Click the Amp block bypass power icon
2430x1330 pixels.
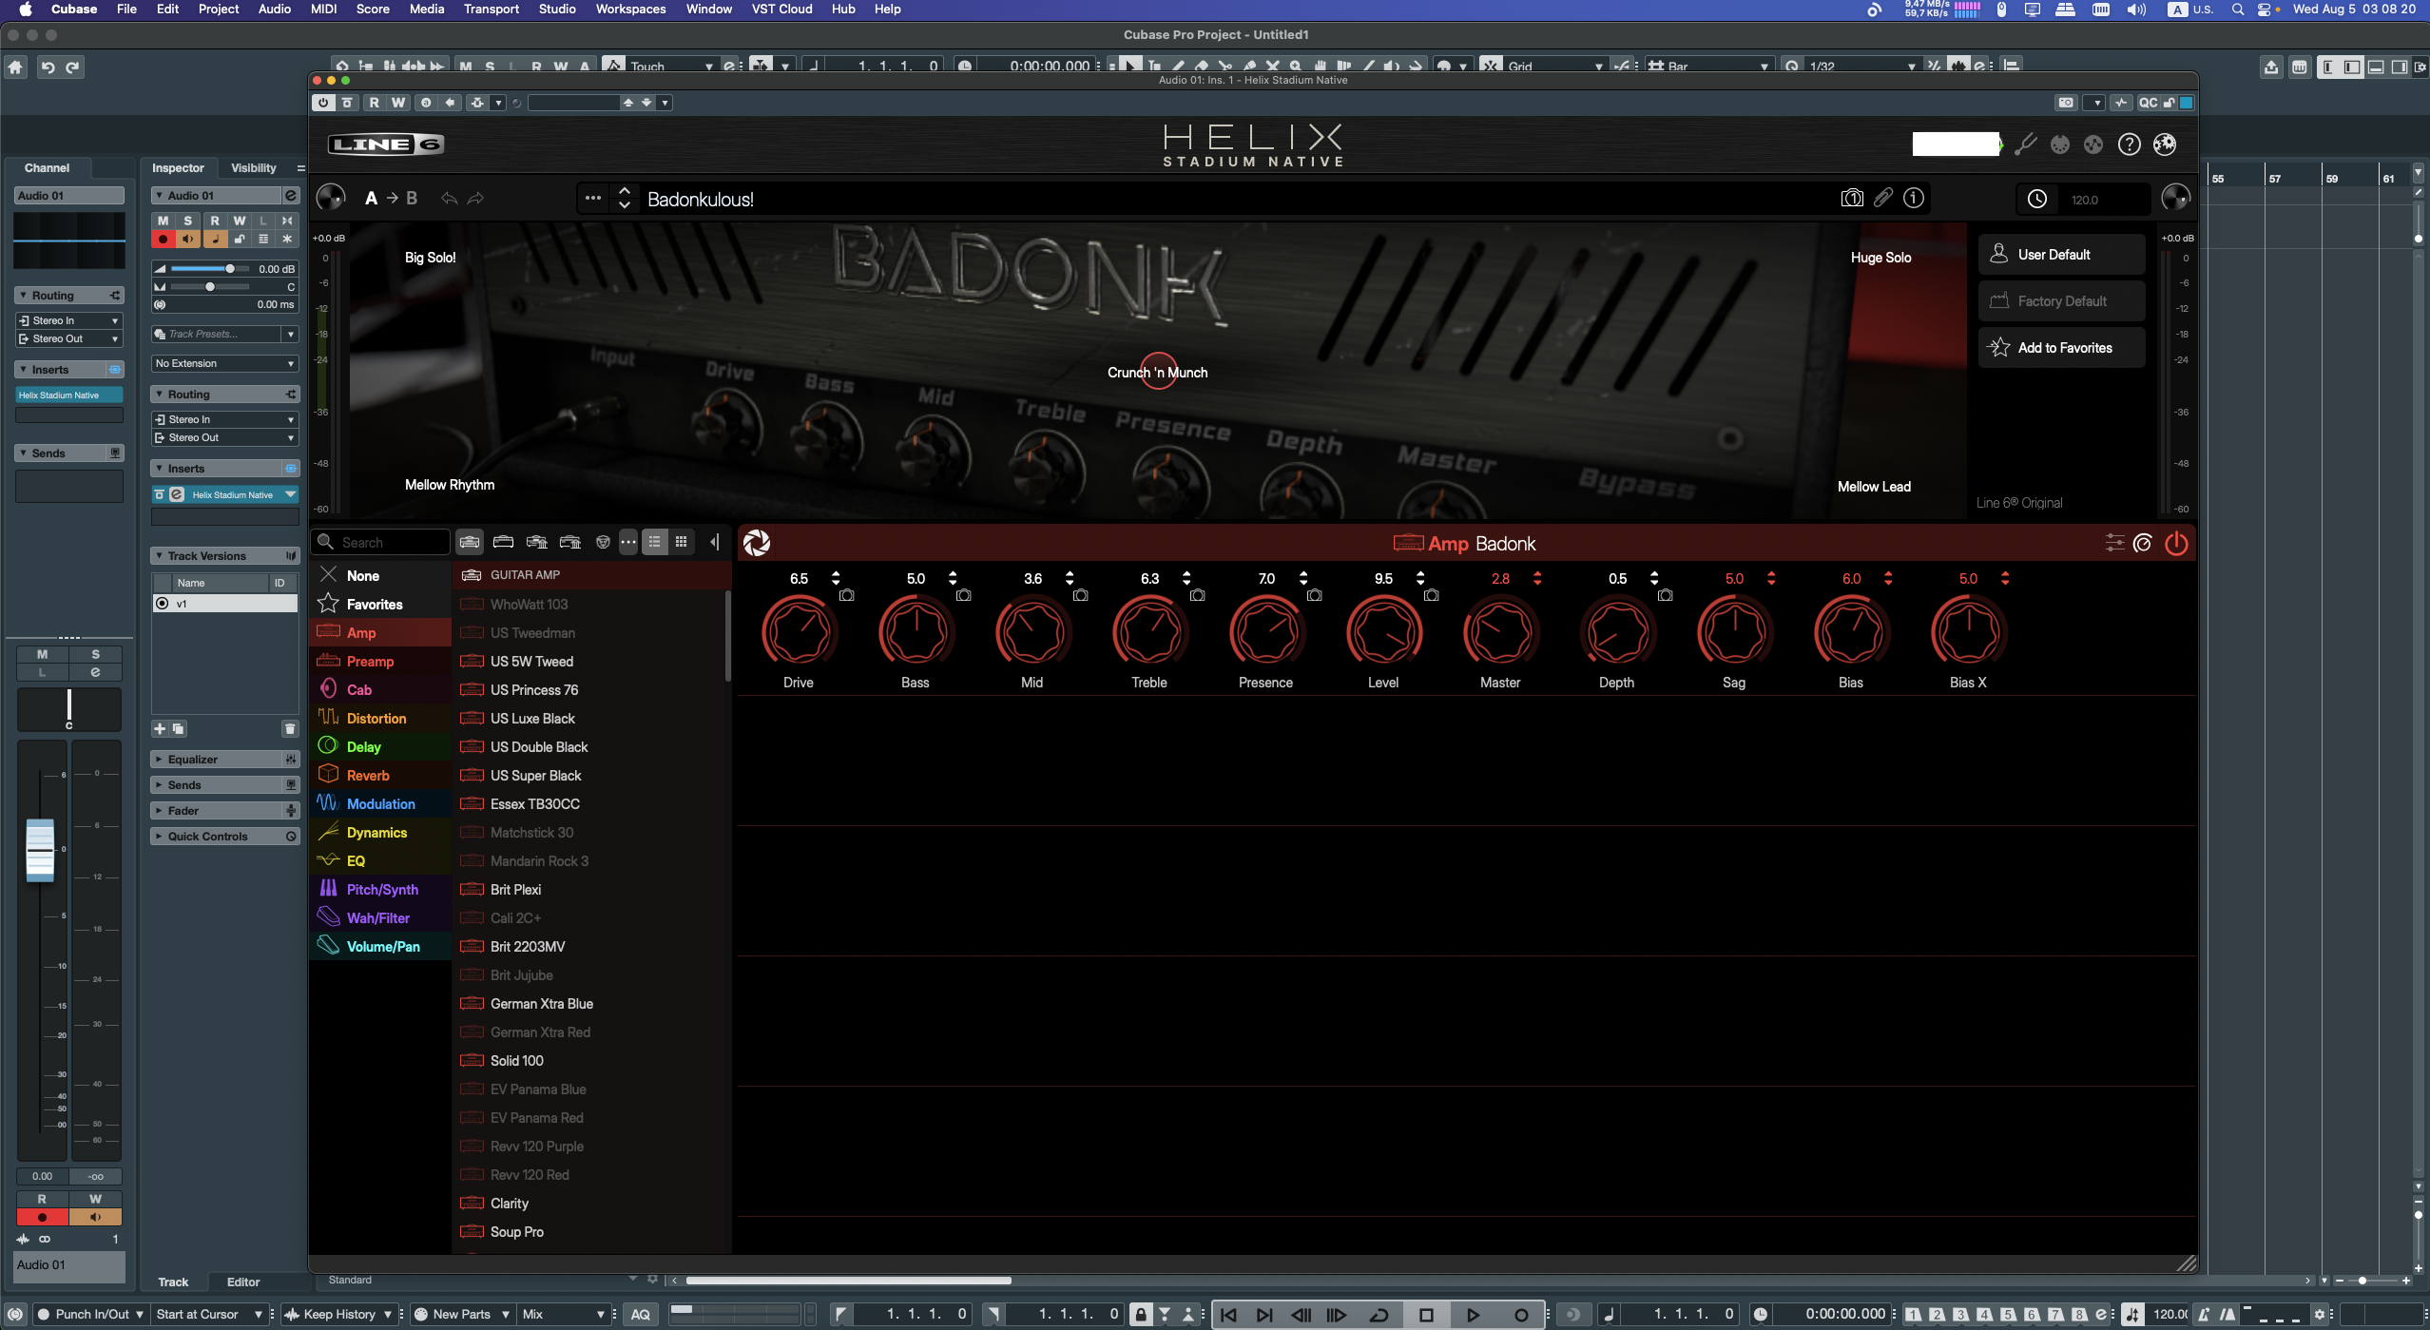tap(2176, 543)
